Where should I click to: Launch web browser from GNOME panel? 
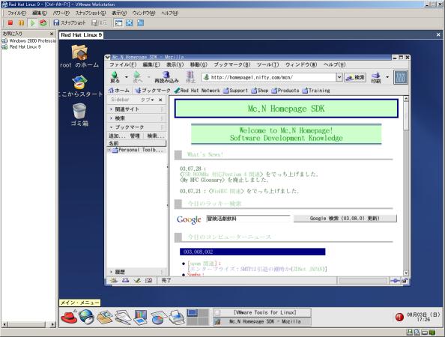[x=87, y=317]
